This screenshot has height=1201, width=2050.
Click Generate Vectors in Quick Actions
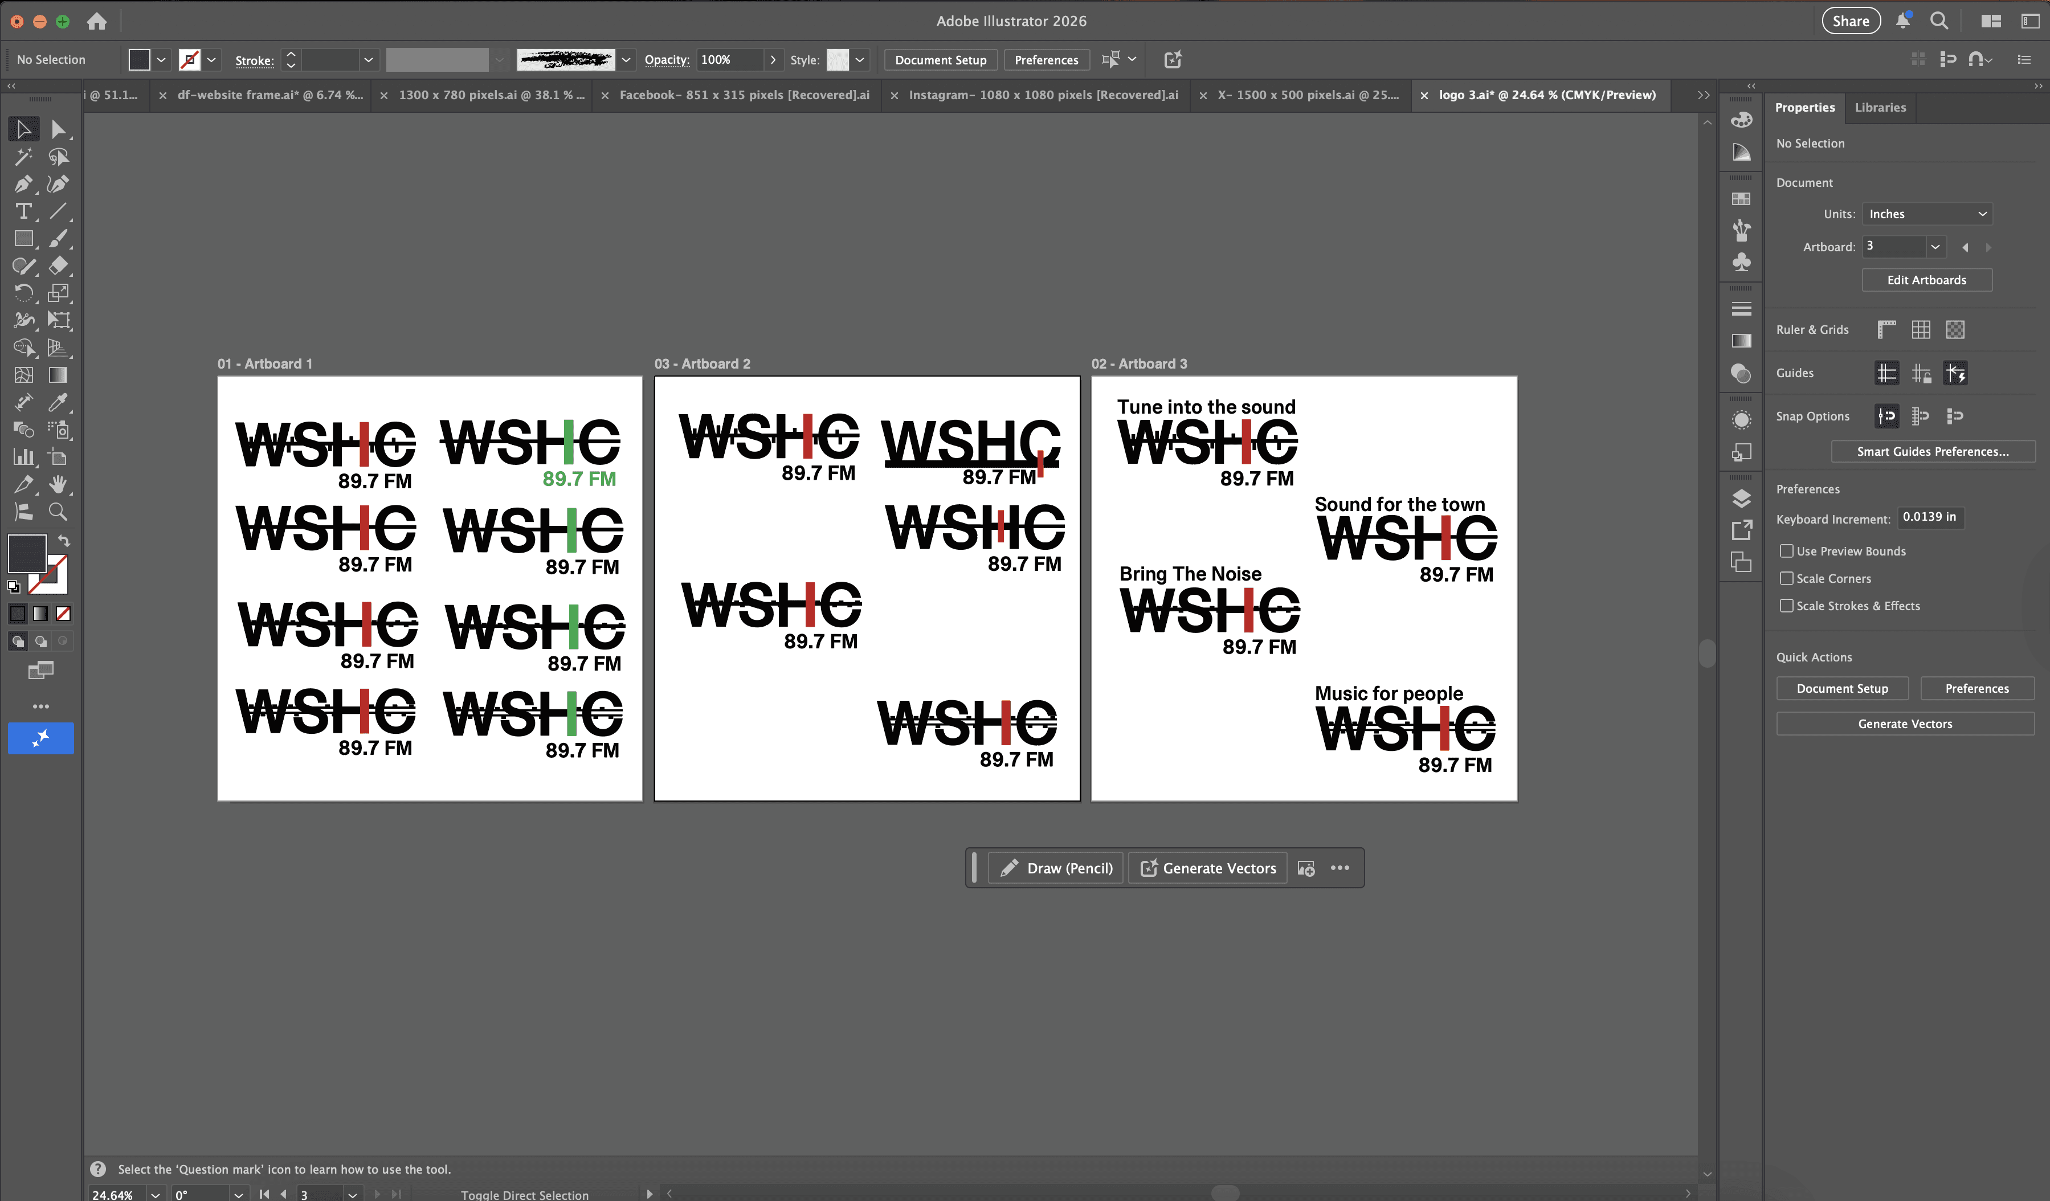[1904, 724]
